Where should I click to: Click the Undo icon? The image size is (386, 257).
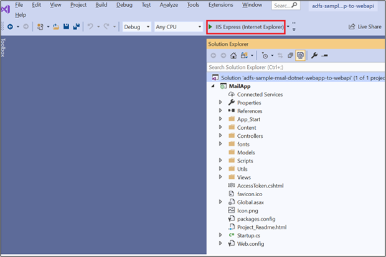point(90,27)
